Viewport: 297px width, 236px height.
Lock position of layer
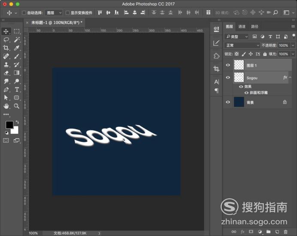(251, 54)
